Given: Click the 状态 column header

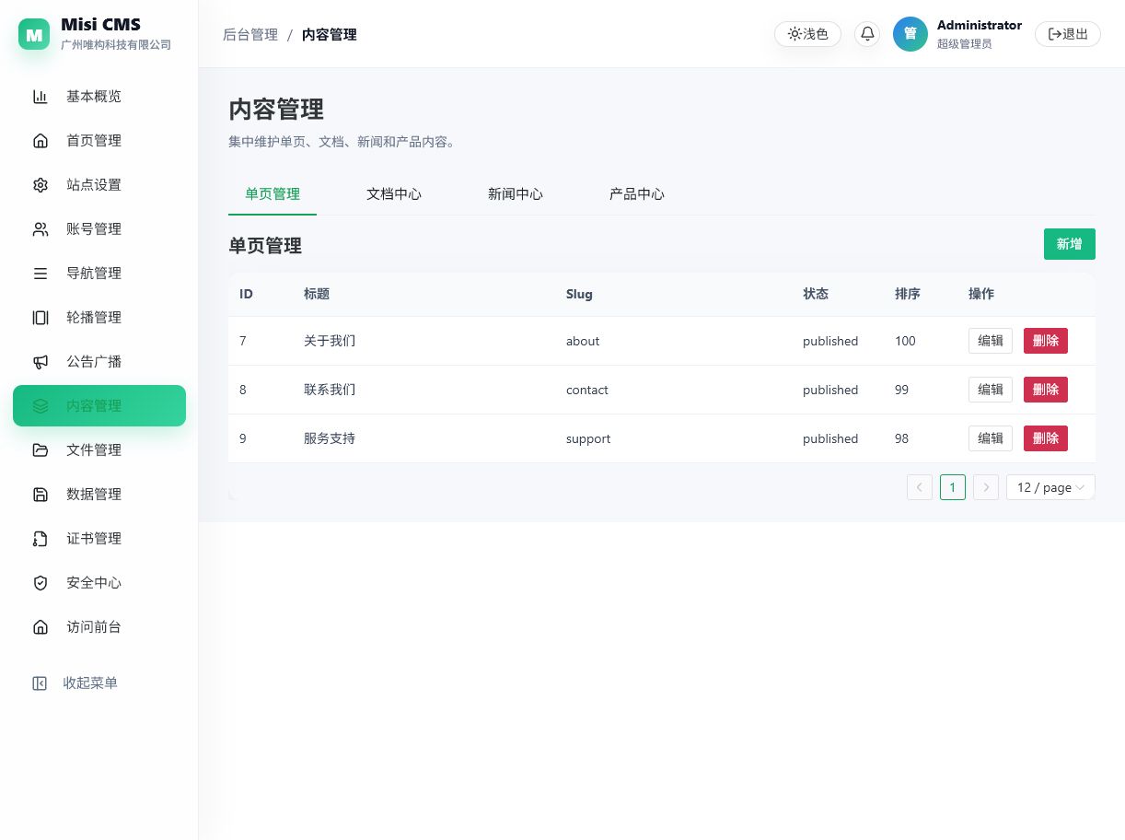Looking at the screenshot, I should [816, 294].
